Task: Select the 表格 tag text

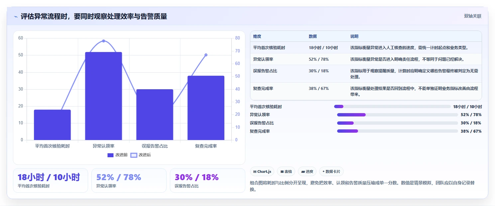Action: click(288, 172)
